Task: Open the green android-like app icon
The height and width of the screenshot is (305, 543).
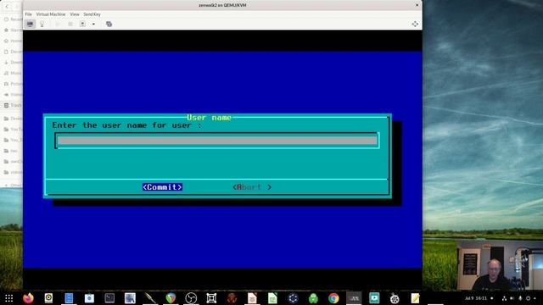Action: coord(313,298)
